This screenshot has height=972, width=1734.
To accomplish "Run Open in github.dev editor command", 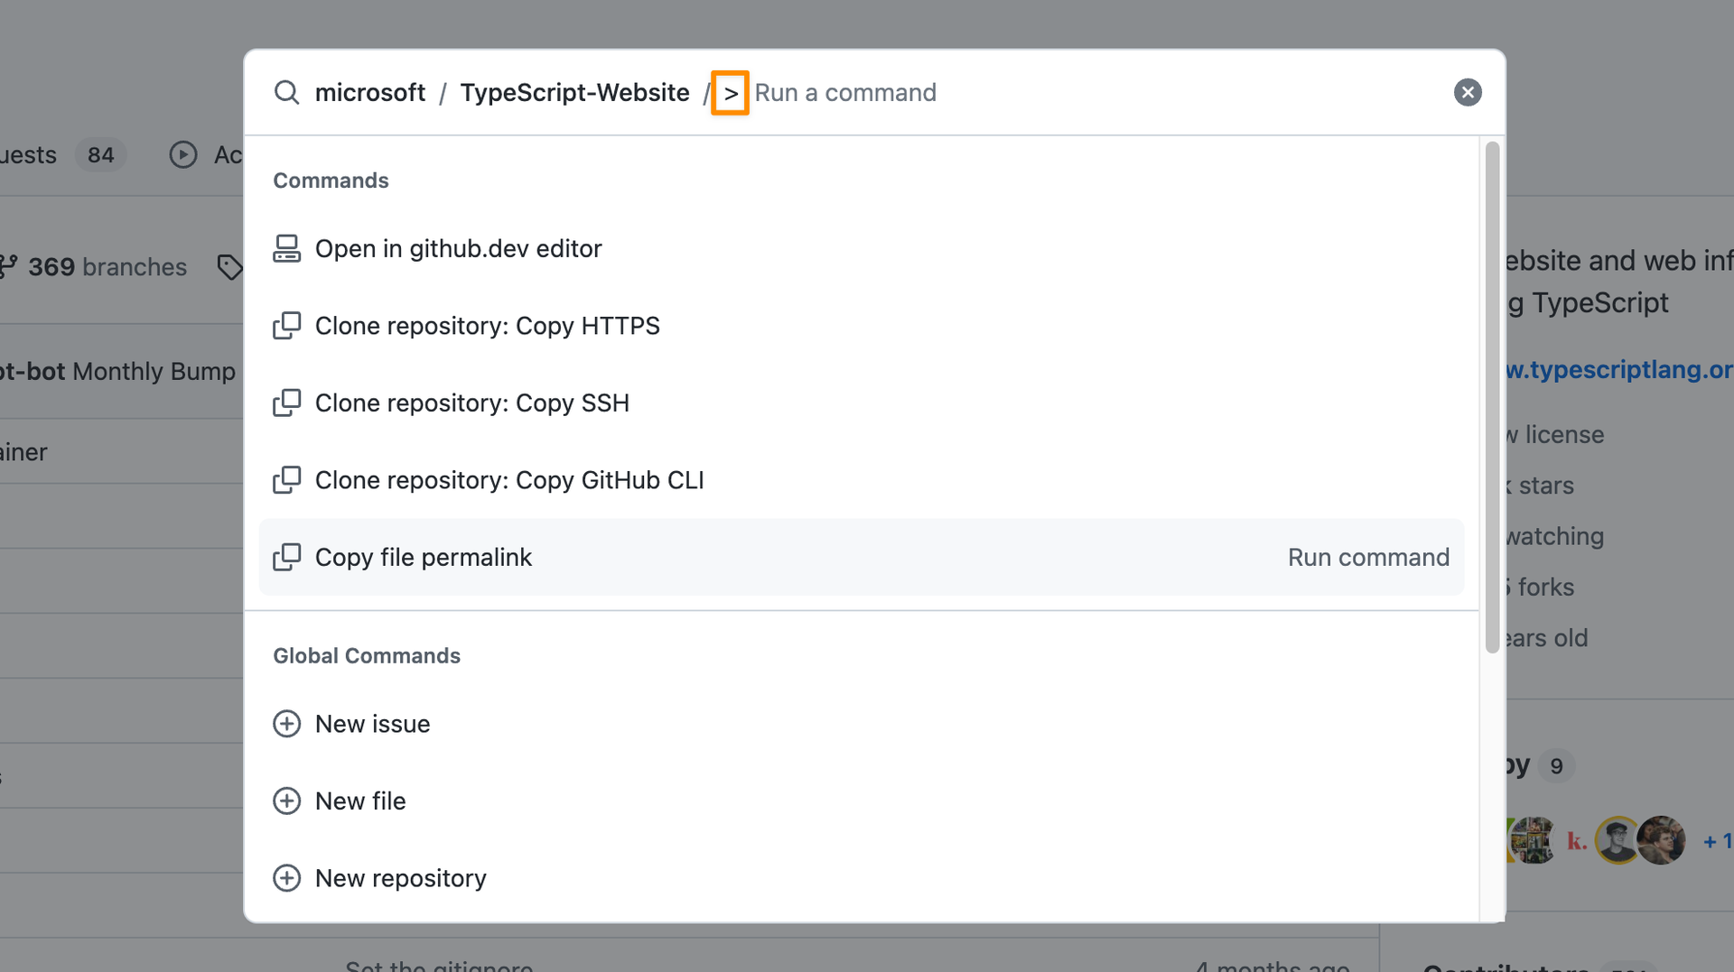I will coord(861,248).
